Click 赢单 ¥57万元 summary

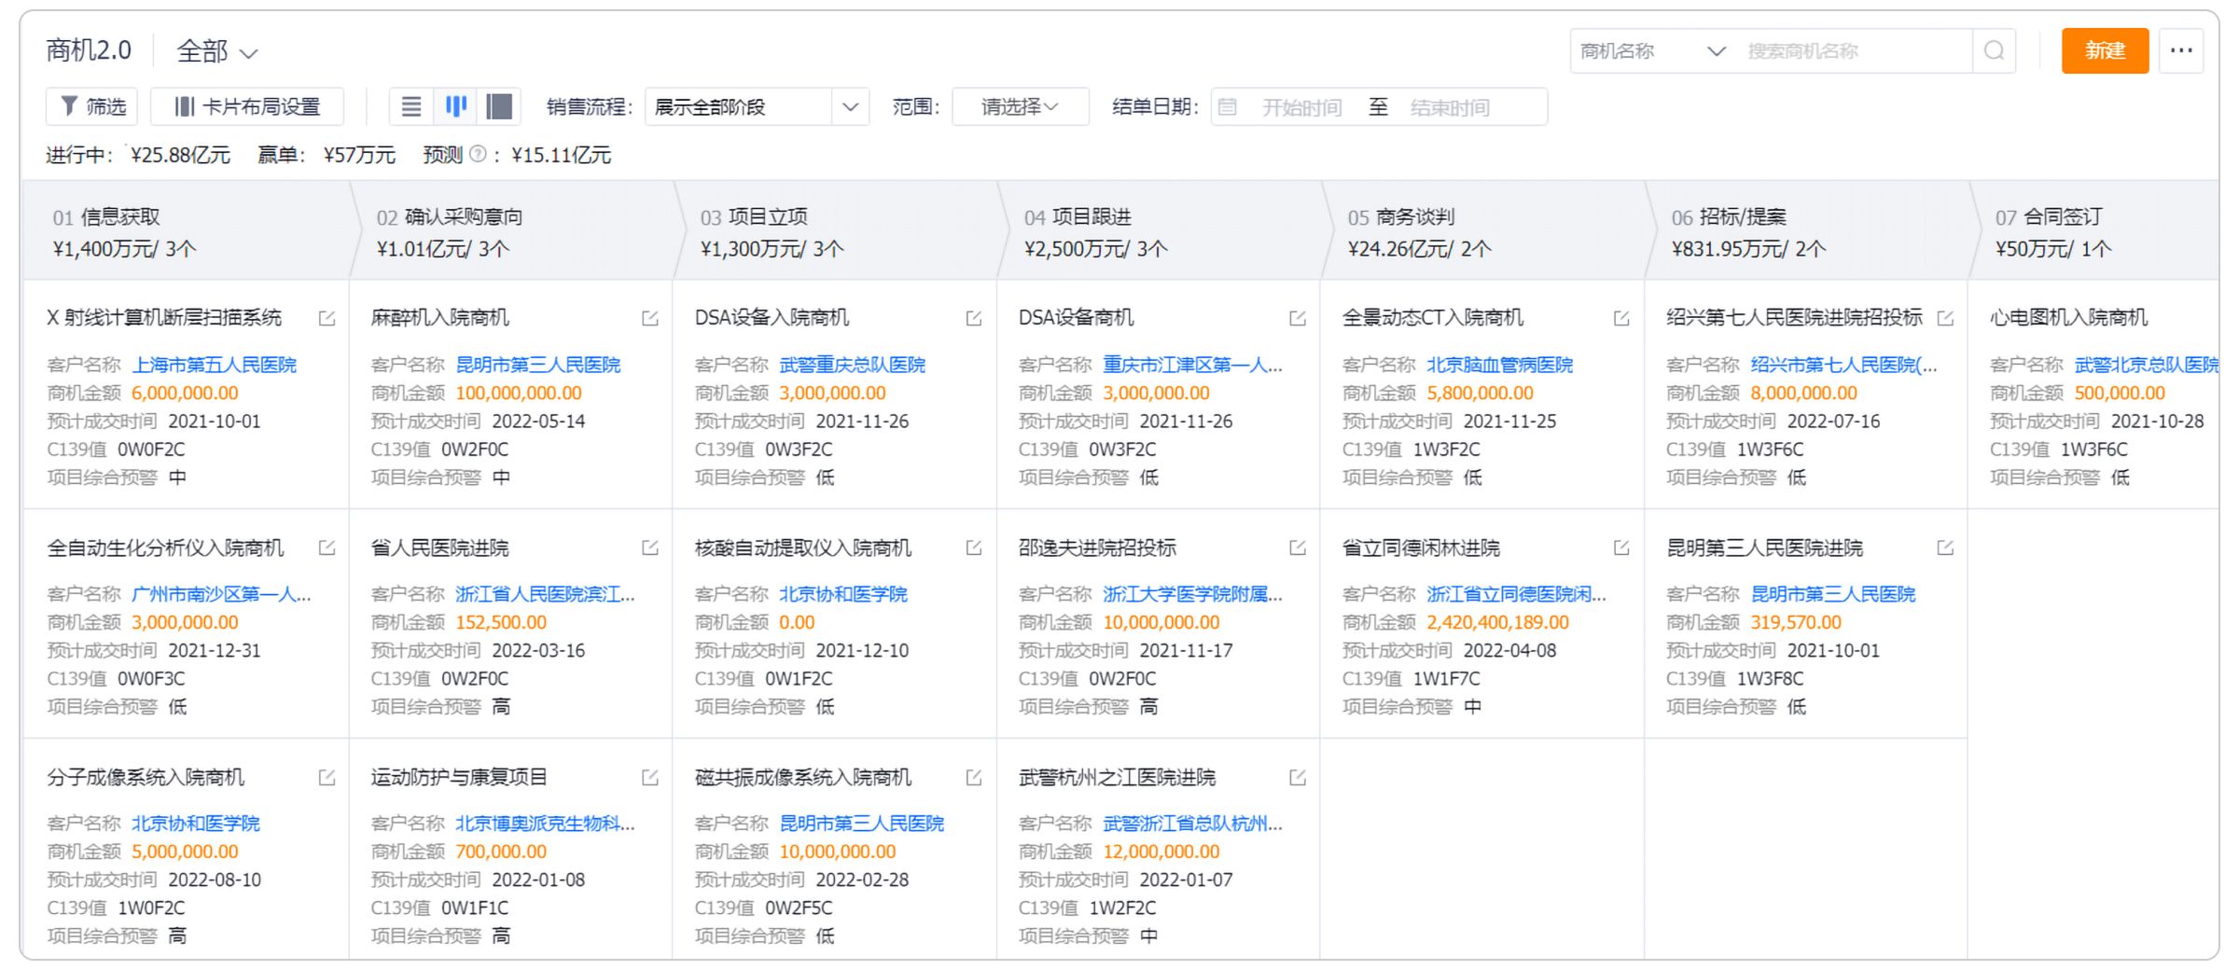point(327,155)
